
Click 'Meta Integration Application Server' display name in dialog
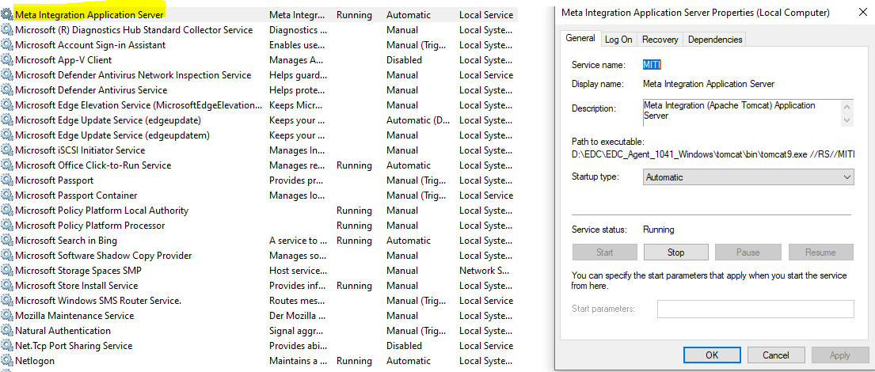(709, 84)
